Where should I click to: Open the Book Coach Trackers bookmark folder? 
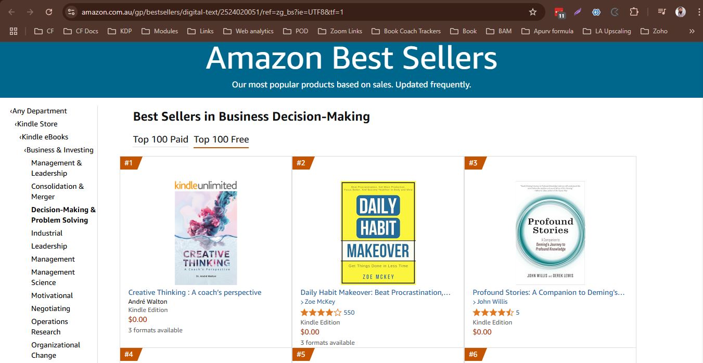406,31
